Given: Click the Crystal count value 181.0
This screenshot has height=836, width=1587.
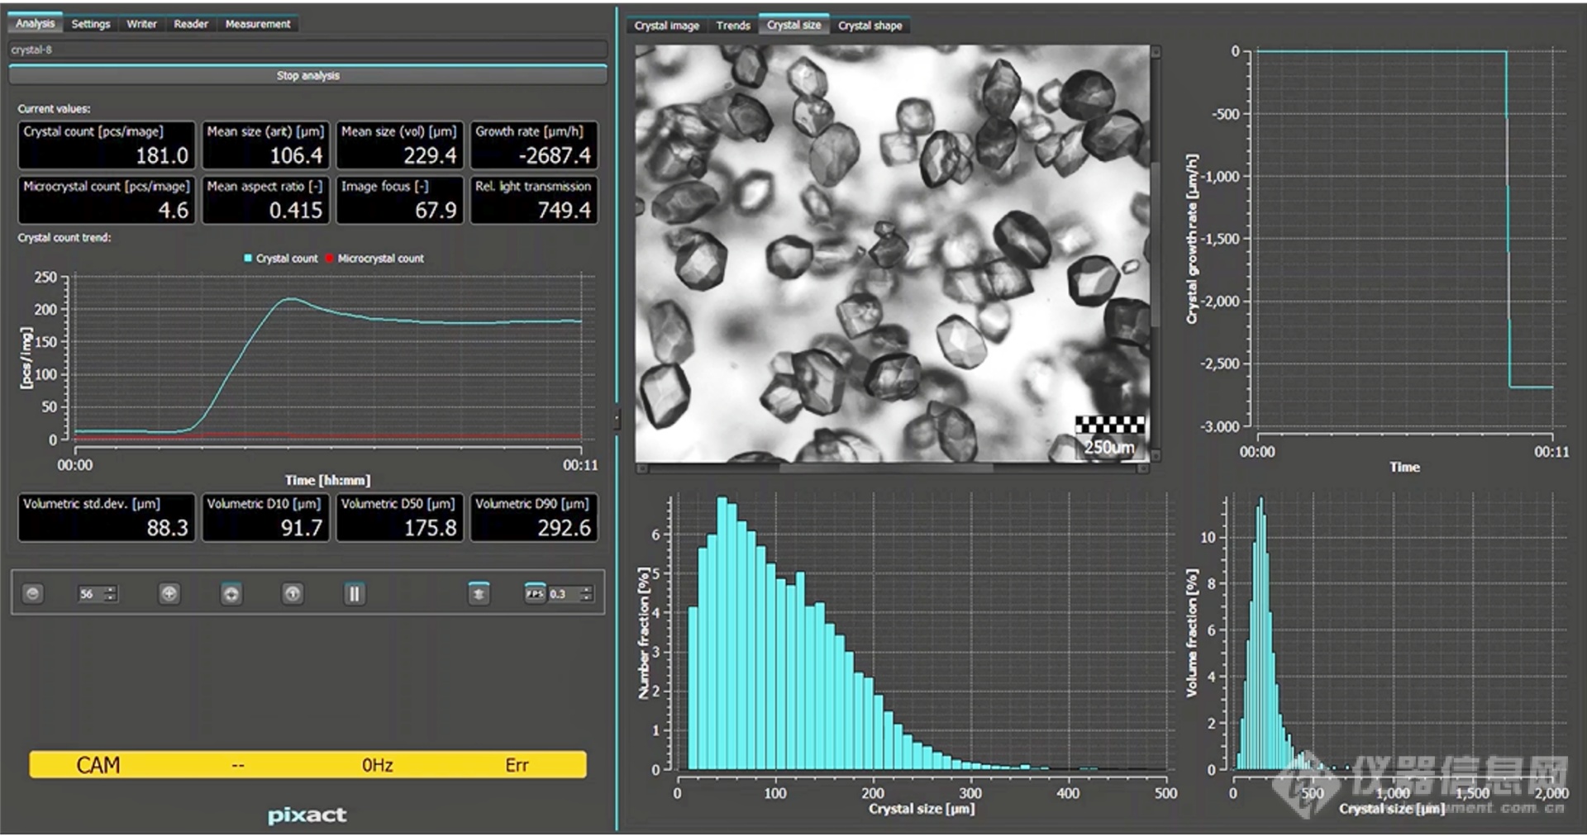Looking at the screenshot, I should point(162,155).
